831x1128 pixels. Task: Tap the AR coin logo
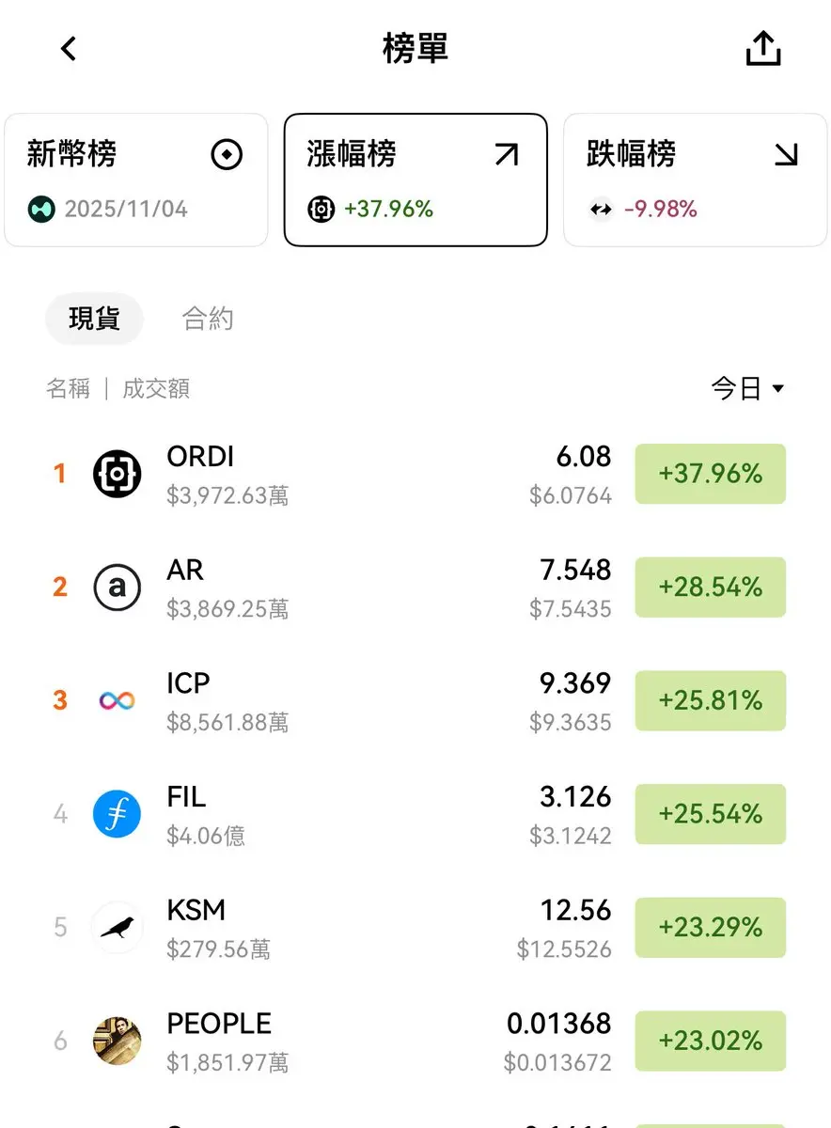[118, 587]
